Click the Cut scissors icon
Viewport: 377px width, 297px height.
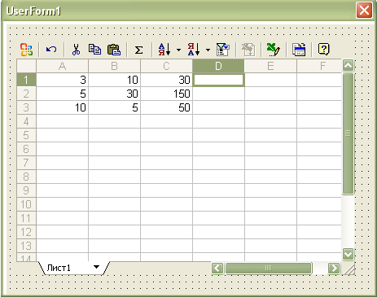(x=76, y=50)
